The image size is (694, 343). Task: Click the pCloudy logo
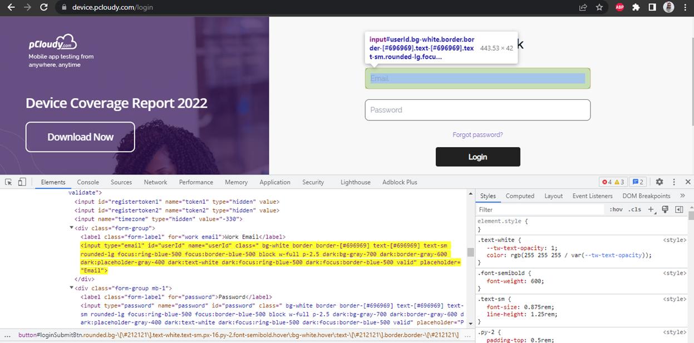pos(53,42)
